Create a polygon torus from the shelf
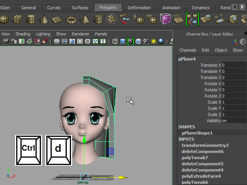Screen dimensions: 247x185 coord(71,20)
